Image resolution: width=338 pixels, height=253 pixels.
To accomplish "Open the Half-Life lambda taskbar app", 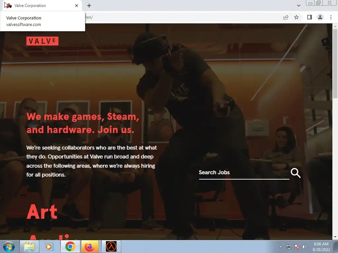I will pos(111,246).
